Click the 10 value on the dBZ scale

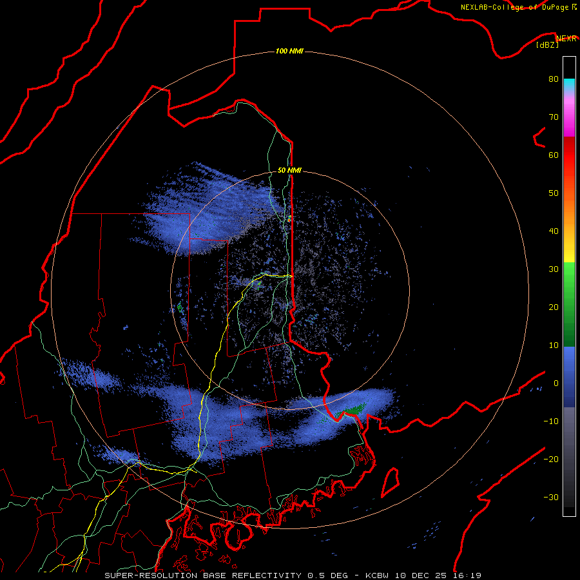coord(554,345)
